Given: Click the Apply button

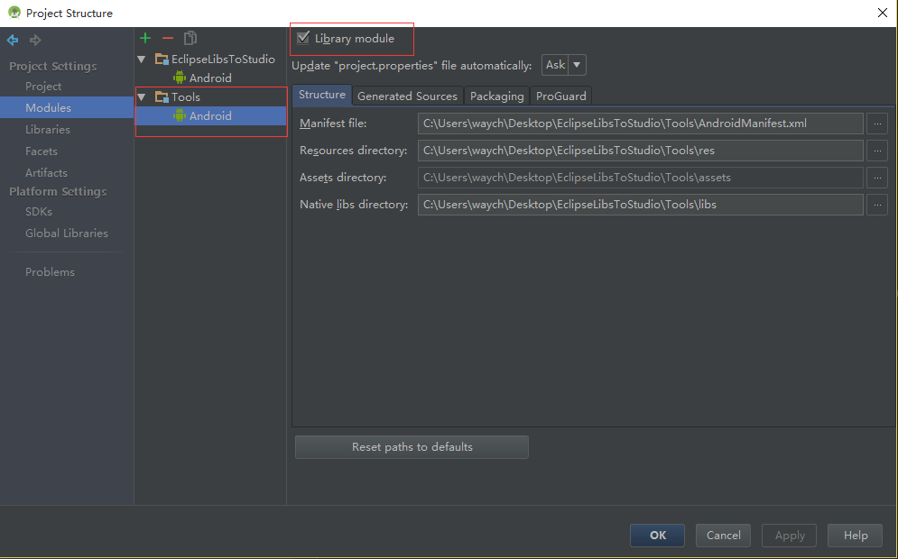Looking at the screenshot, I should point(790,536).
